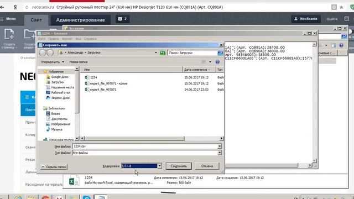Image resolution: width=354 pixels, height=199 pixels.
Task: Sort by Дата изменения column header
Action: click(x=199, y=70)
